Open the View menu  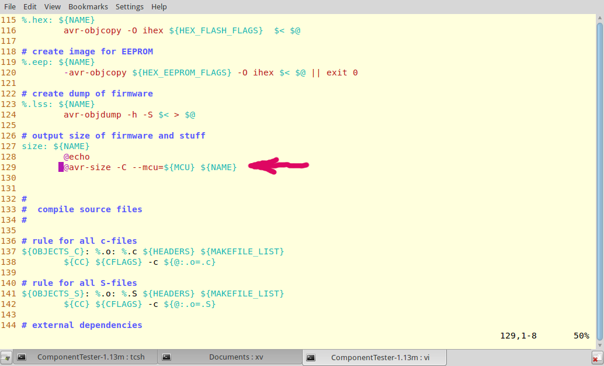point(52,6)
